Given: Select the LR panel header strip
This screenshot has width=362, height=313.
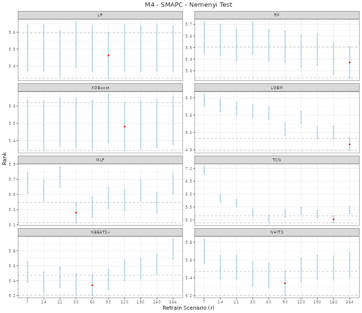Looking at the screenshot, I should 100,15.
